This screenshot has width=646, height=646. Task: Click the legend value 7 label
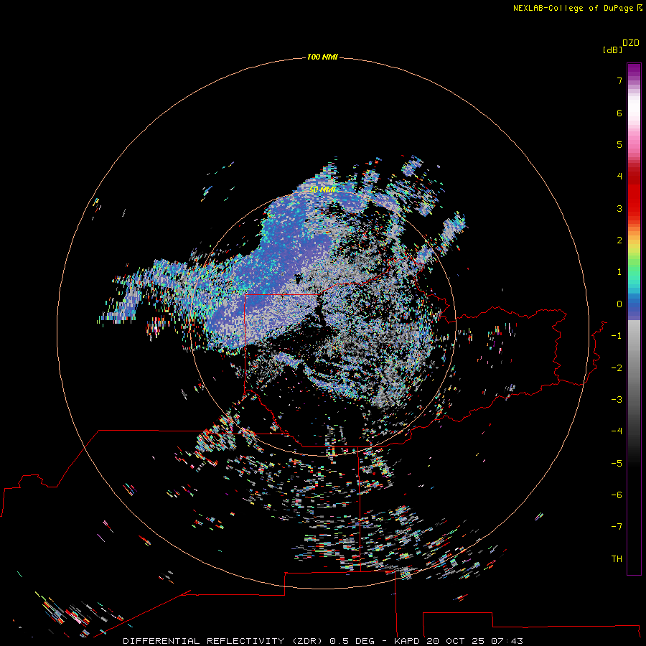pos(619,80)
